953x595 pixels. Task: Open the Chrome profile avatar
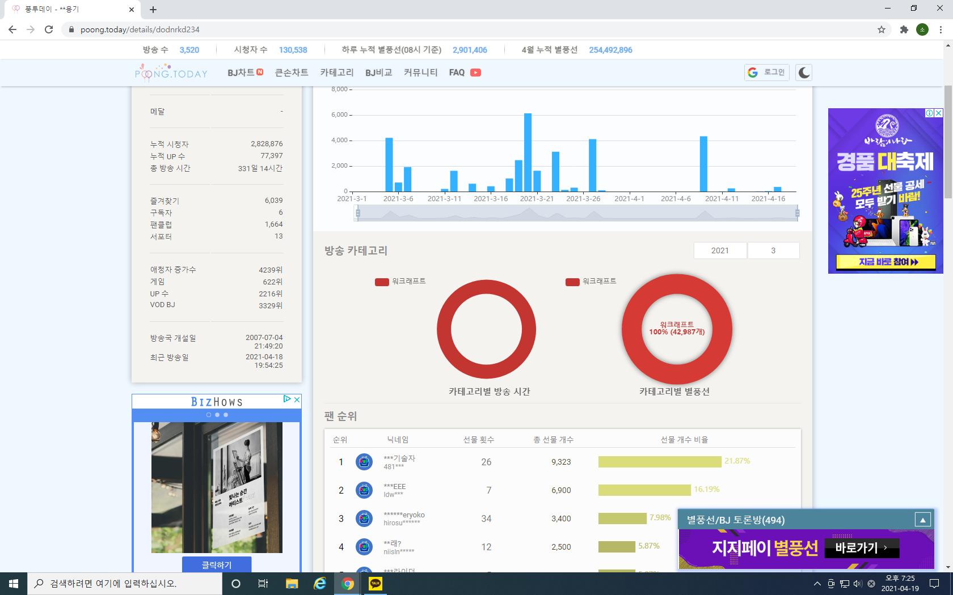tap(922, 29)
